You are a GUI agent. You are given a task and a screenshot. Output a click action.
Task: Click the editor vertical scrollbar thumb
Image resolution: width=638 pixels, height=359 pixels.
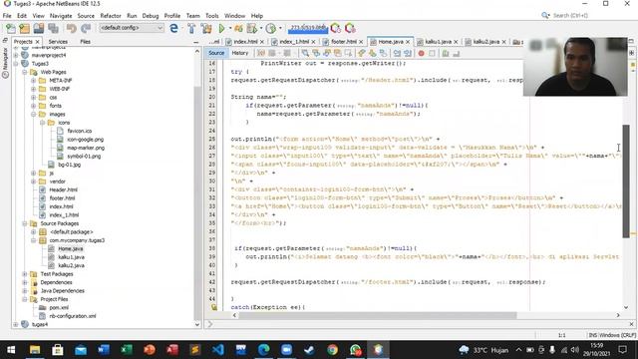(x=626, y=181)
